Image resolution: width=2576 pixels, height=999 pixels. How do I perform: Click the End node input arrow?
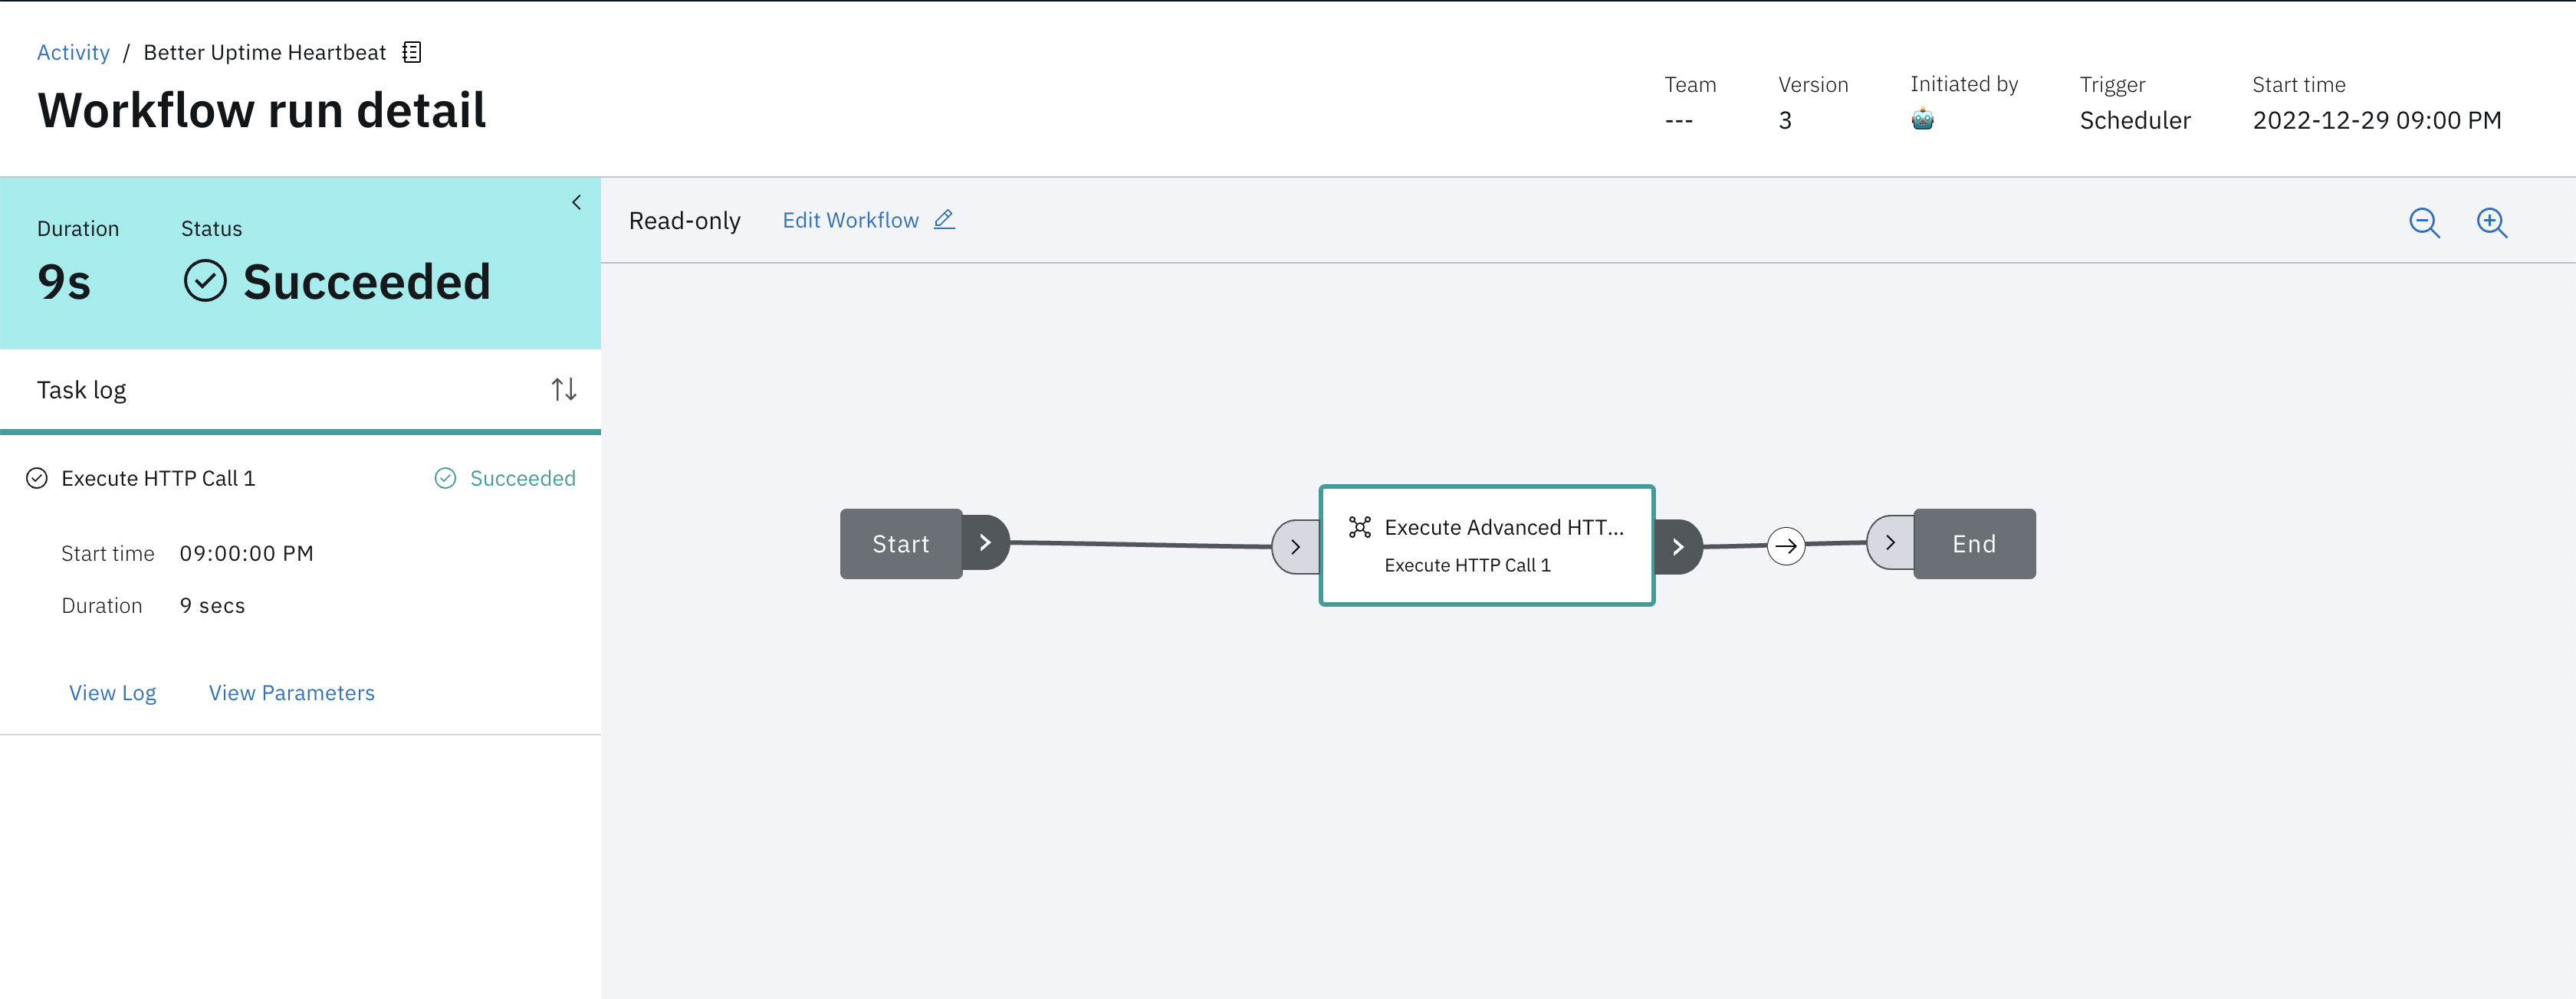coord(1890,542)
